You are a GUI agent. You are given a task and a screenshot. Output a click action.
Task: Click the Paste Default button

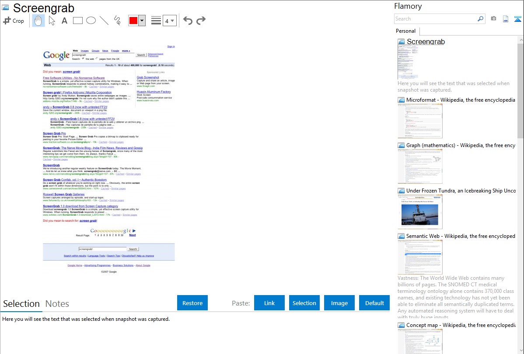click(x=374, y=303)
